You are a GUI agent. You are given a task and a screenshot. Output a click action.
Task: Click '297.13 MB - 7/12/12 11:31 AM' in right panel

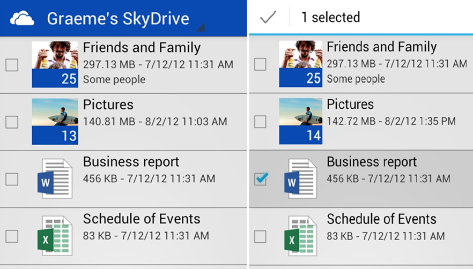[397, 64]
